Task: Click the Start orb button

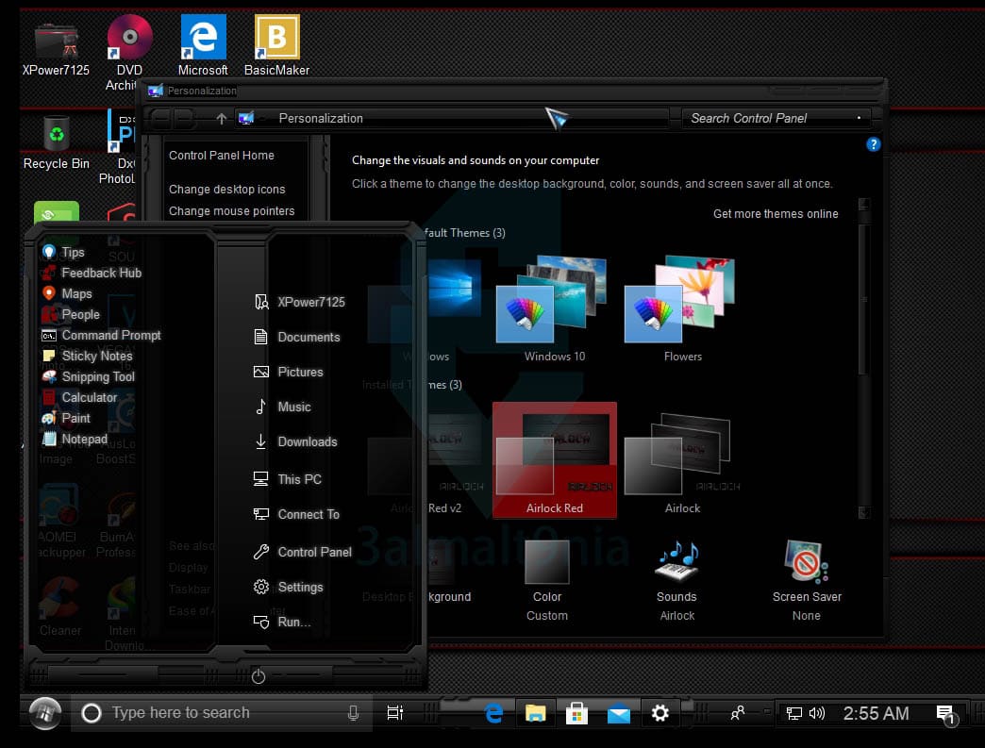Action: (x=45, y=713)
